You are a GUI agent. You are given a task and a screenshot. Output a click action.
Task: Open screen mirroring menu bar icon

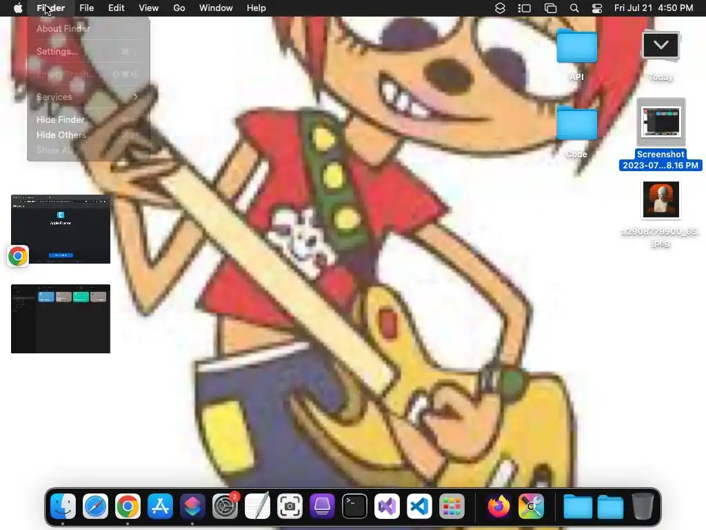point(550,8)
